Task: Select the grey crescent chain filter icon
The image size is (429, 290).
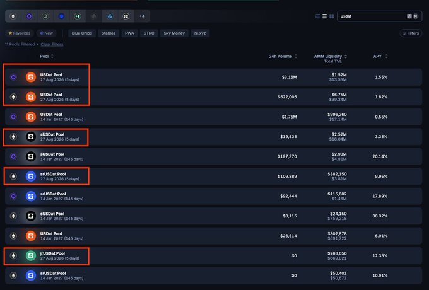Action: click(x=45, y=16)
